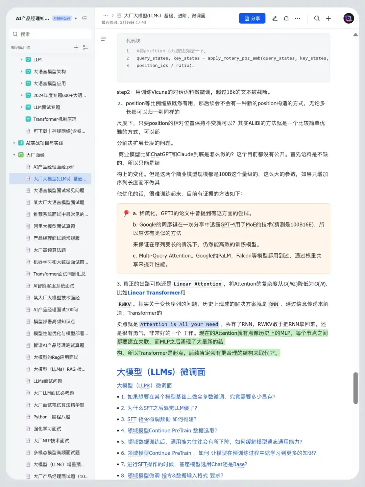This screenshot has height=487, width=365.
Task: Click the breadcrumb ellipsis menu
Action: tap(105, 16)
